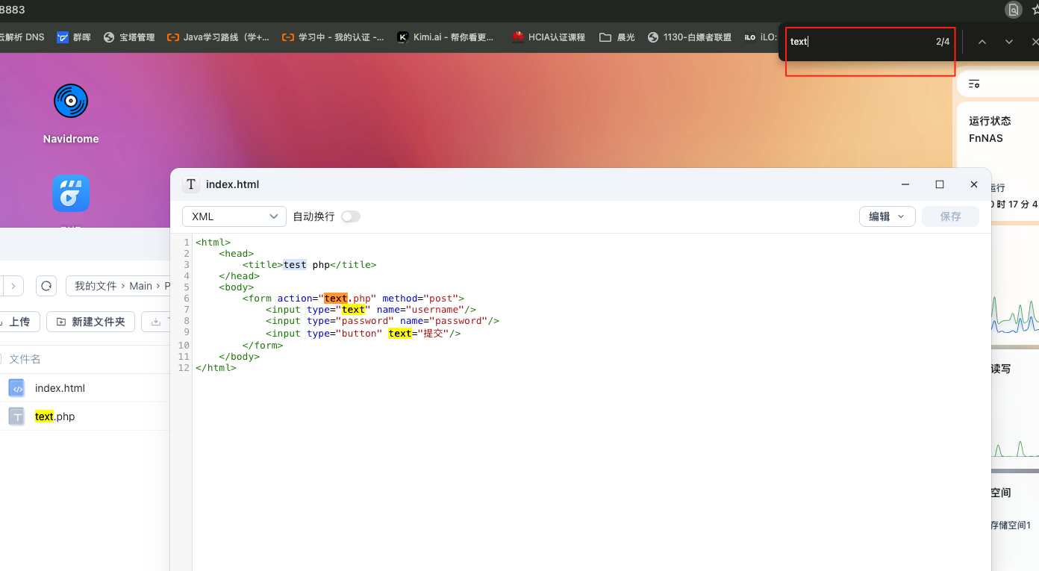
Task: Open the 宝塔管理 bookmark
Action: [x=129, y=37]
